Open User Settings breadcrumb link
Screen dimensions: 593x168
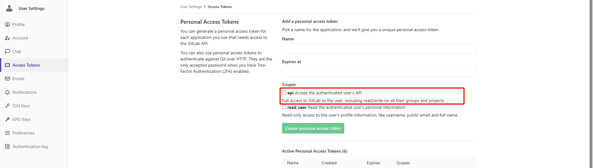[191, 7]
